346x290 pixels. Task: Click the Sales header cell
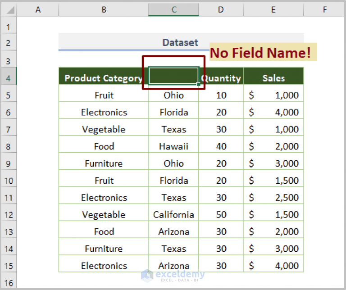point(273,76)
